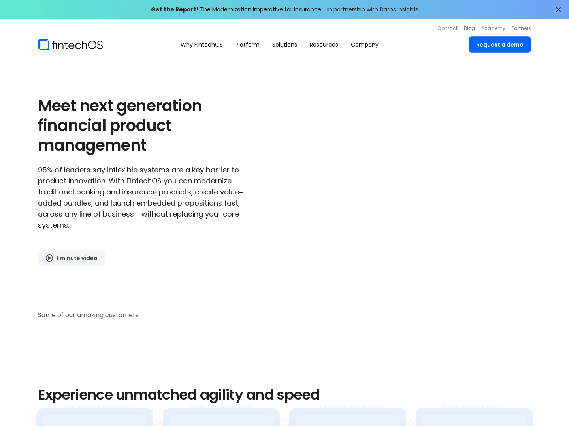Open the Partners link
This screenshot has height=426, width=569.
(x=521, y=28)
